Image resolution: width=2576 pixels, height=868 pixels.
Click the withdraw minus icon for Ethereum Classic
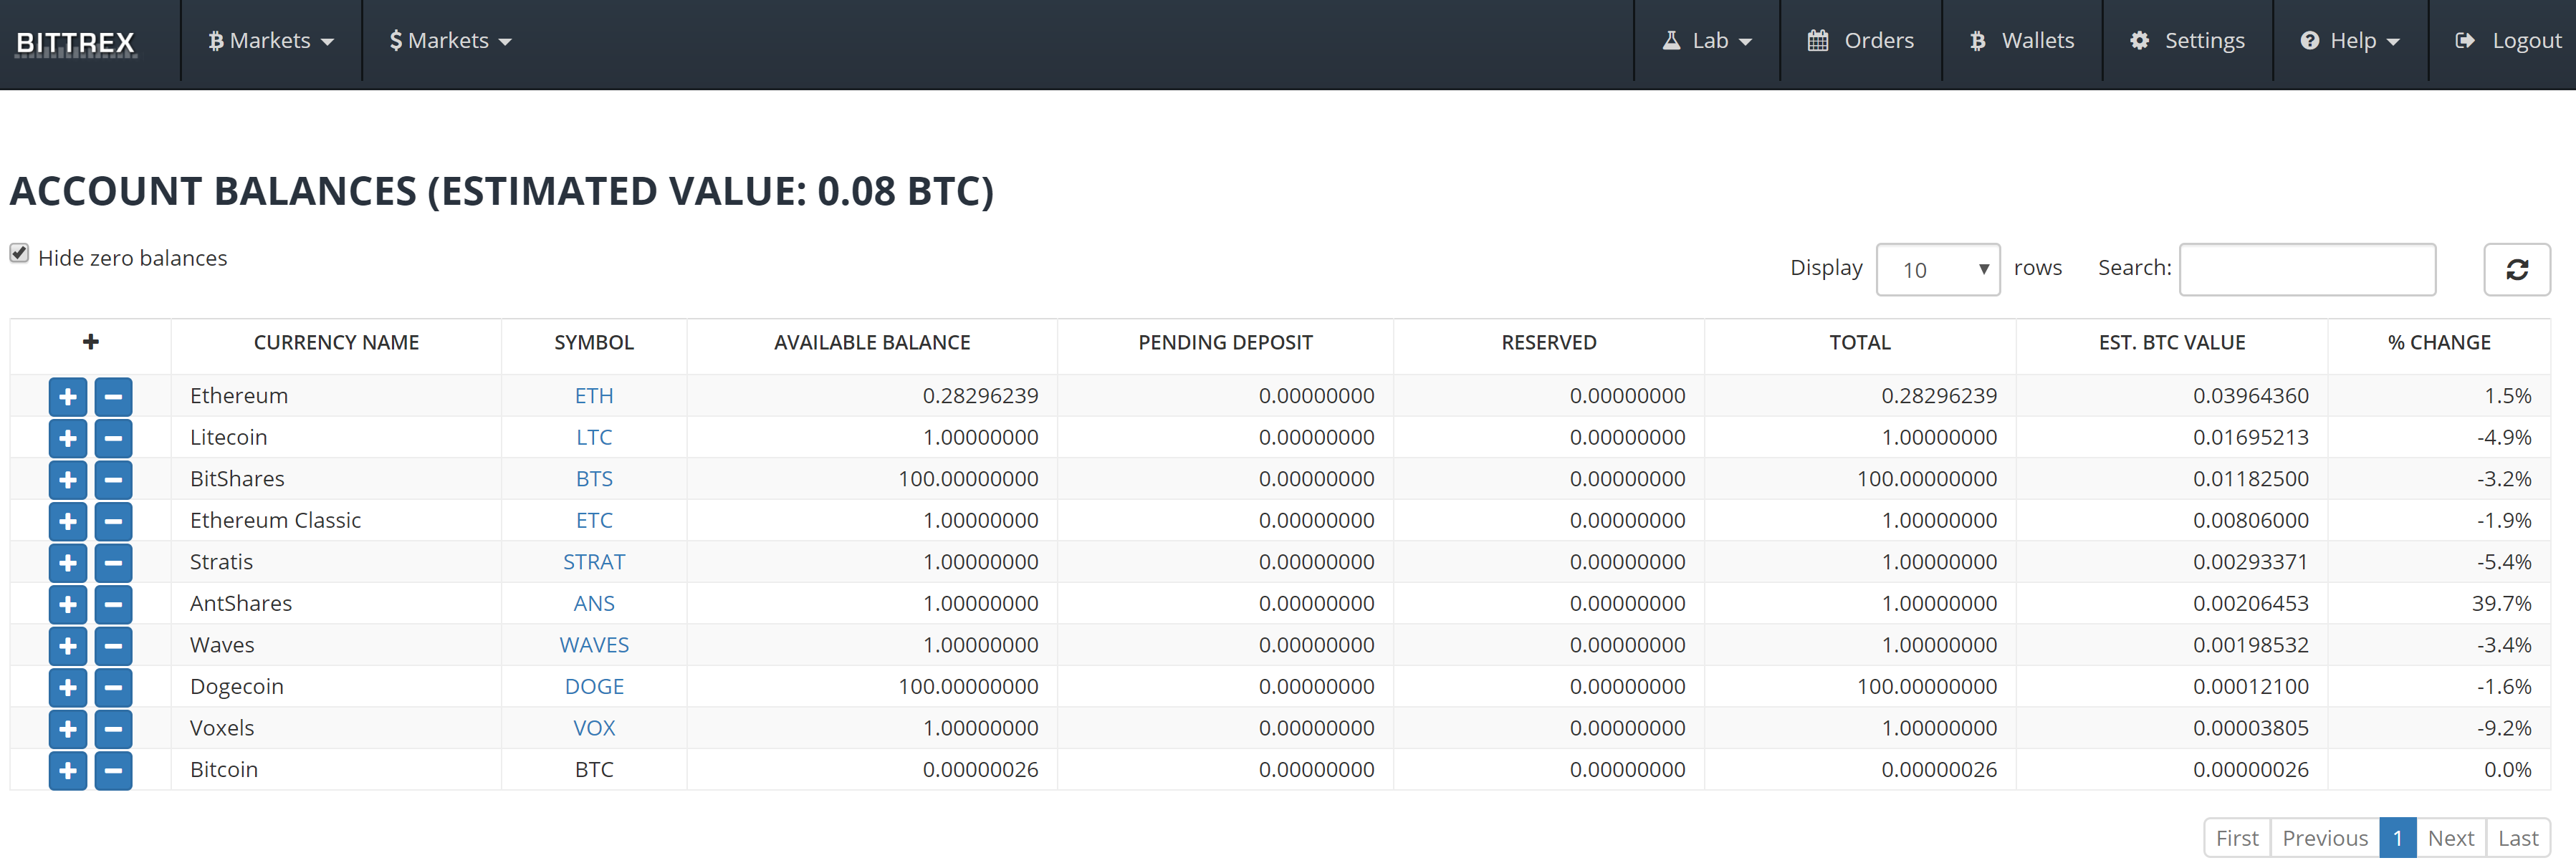[113, 521]
